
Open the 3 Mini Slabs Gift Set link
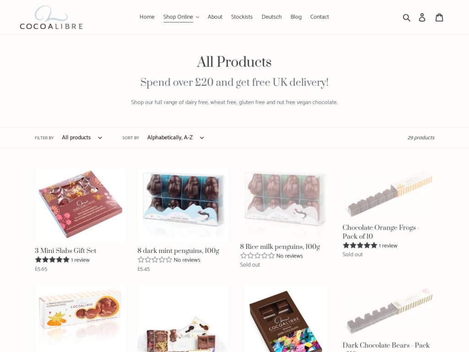pyautogui.click(x=65, y=251)
